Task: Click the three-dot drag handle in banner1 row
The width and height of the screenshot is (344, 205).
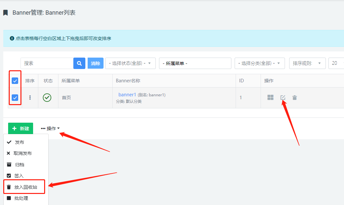Action: click(x=30, y=97)
